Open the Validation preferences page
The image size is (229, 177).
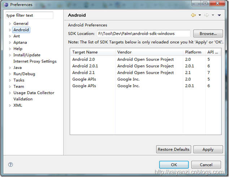point(23,99)
